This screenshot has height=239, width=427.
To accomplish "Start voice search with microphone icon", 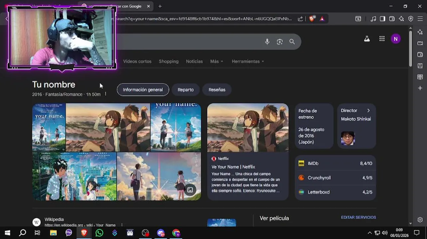I will click(x=267, y=41).
